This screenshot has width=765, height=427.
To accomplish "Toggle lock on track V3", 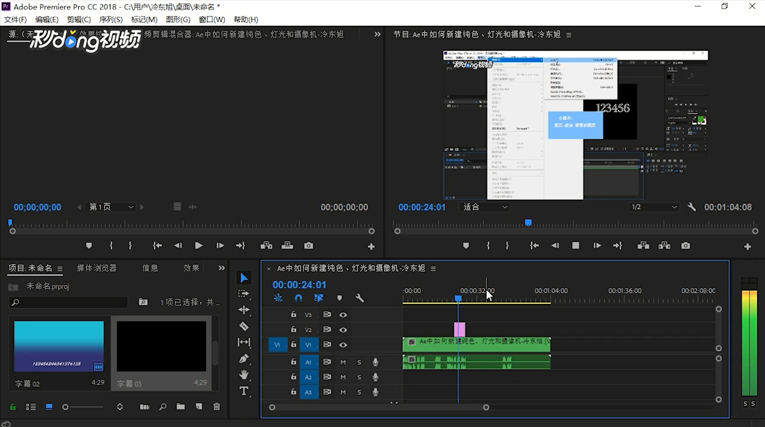I will (x=293, y=315).
